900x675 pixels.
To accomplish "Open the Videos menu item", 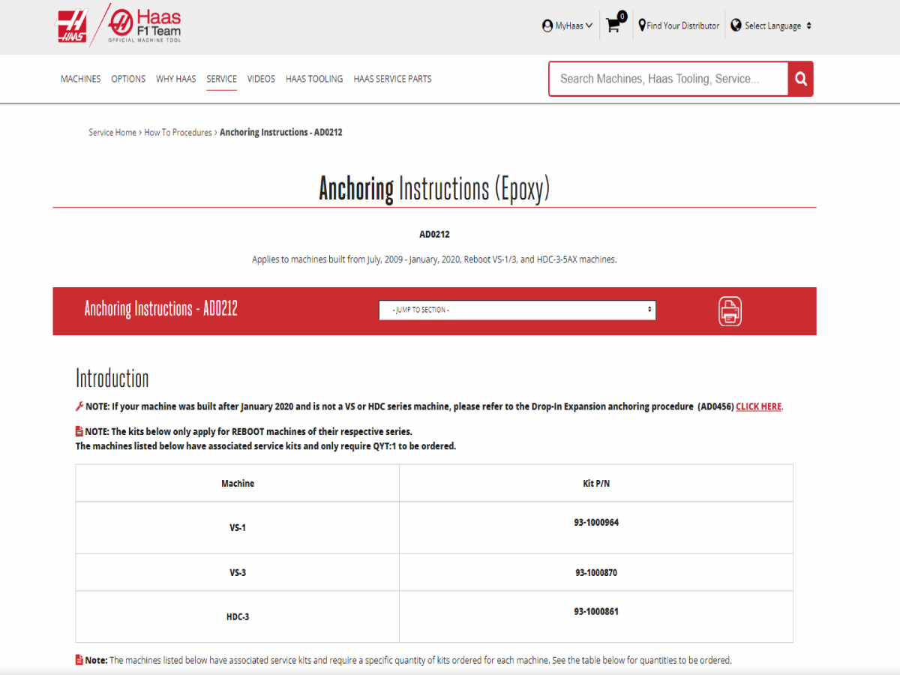I will [261, 79].
